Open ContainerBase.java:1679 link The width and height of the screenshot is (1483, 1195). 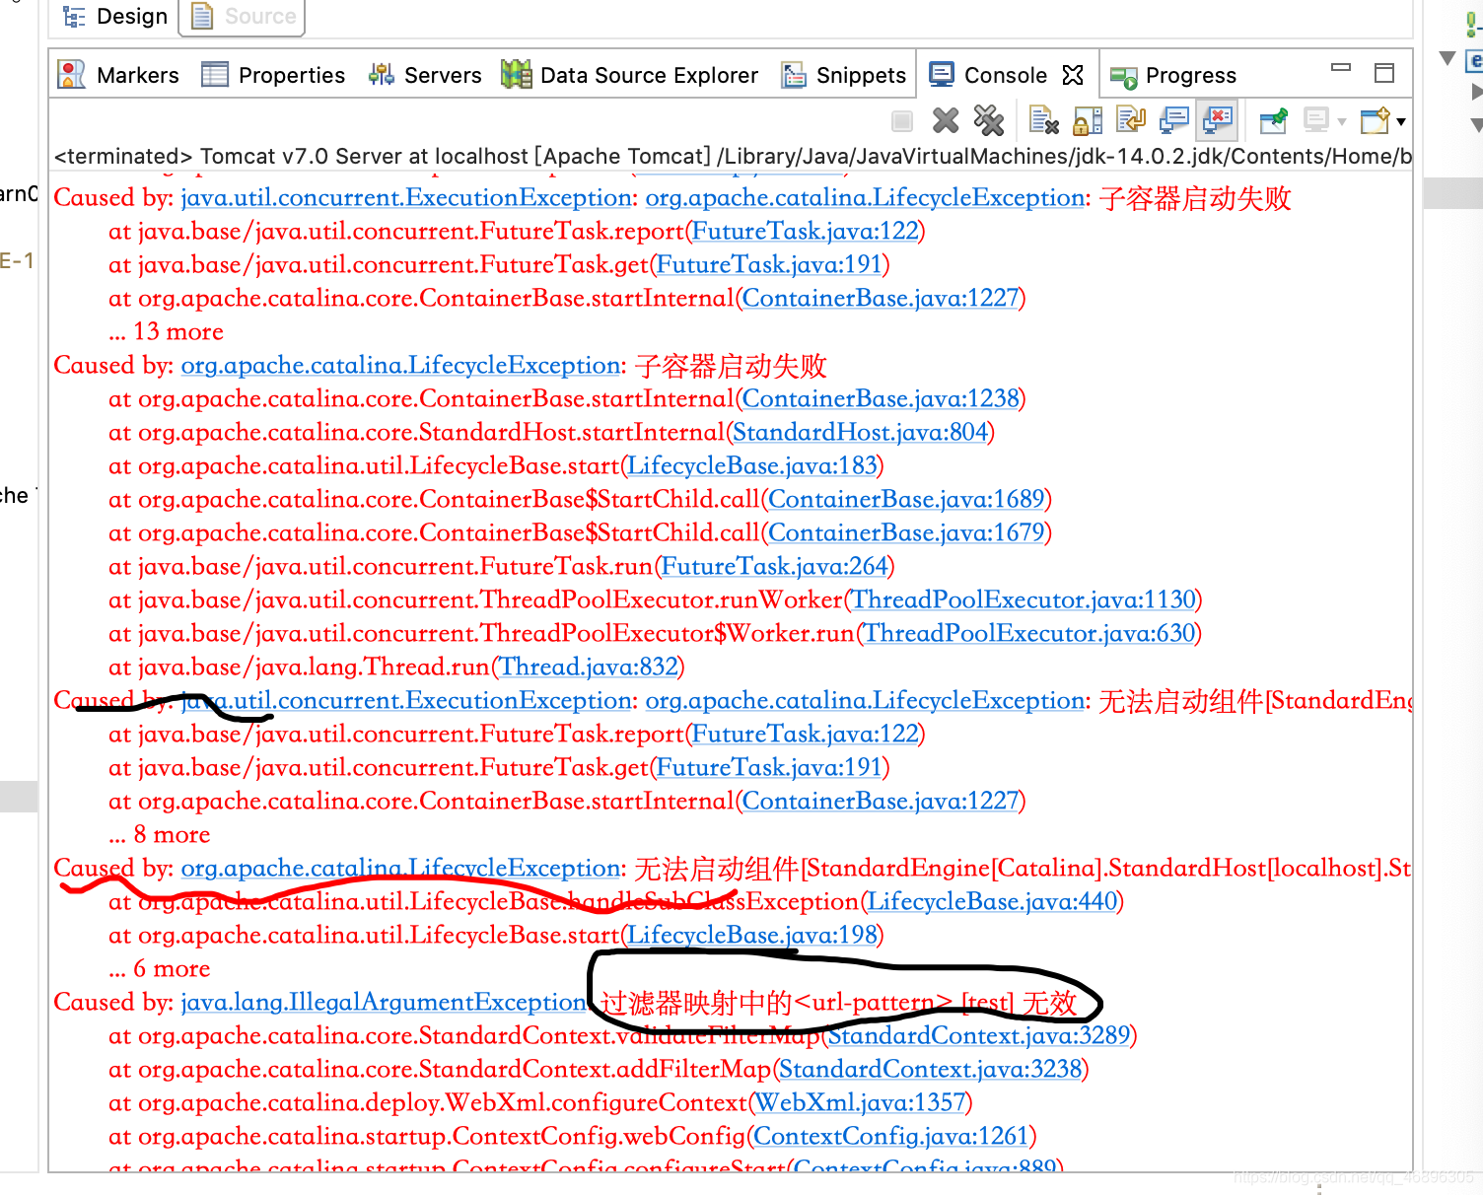pyautogui.click(x=906, y=532)
